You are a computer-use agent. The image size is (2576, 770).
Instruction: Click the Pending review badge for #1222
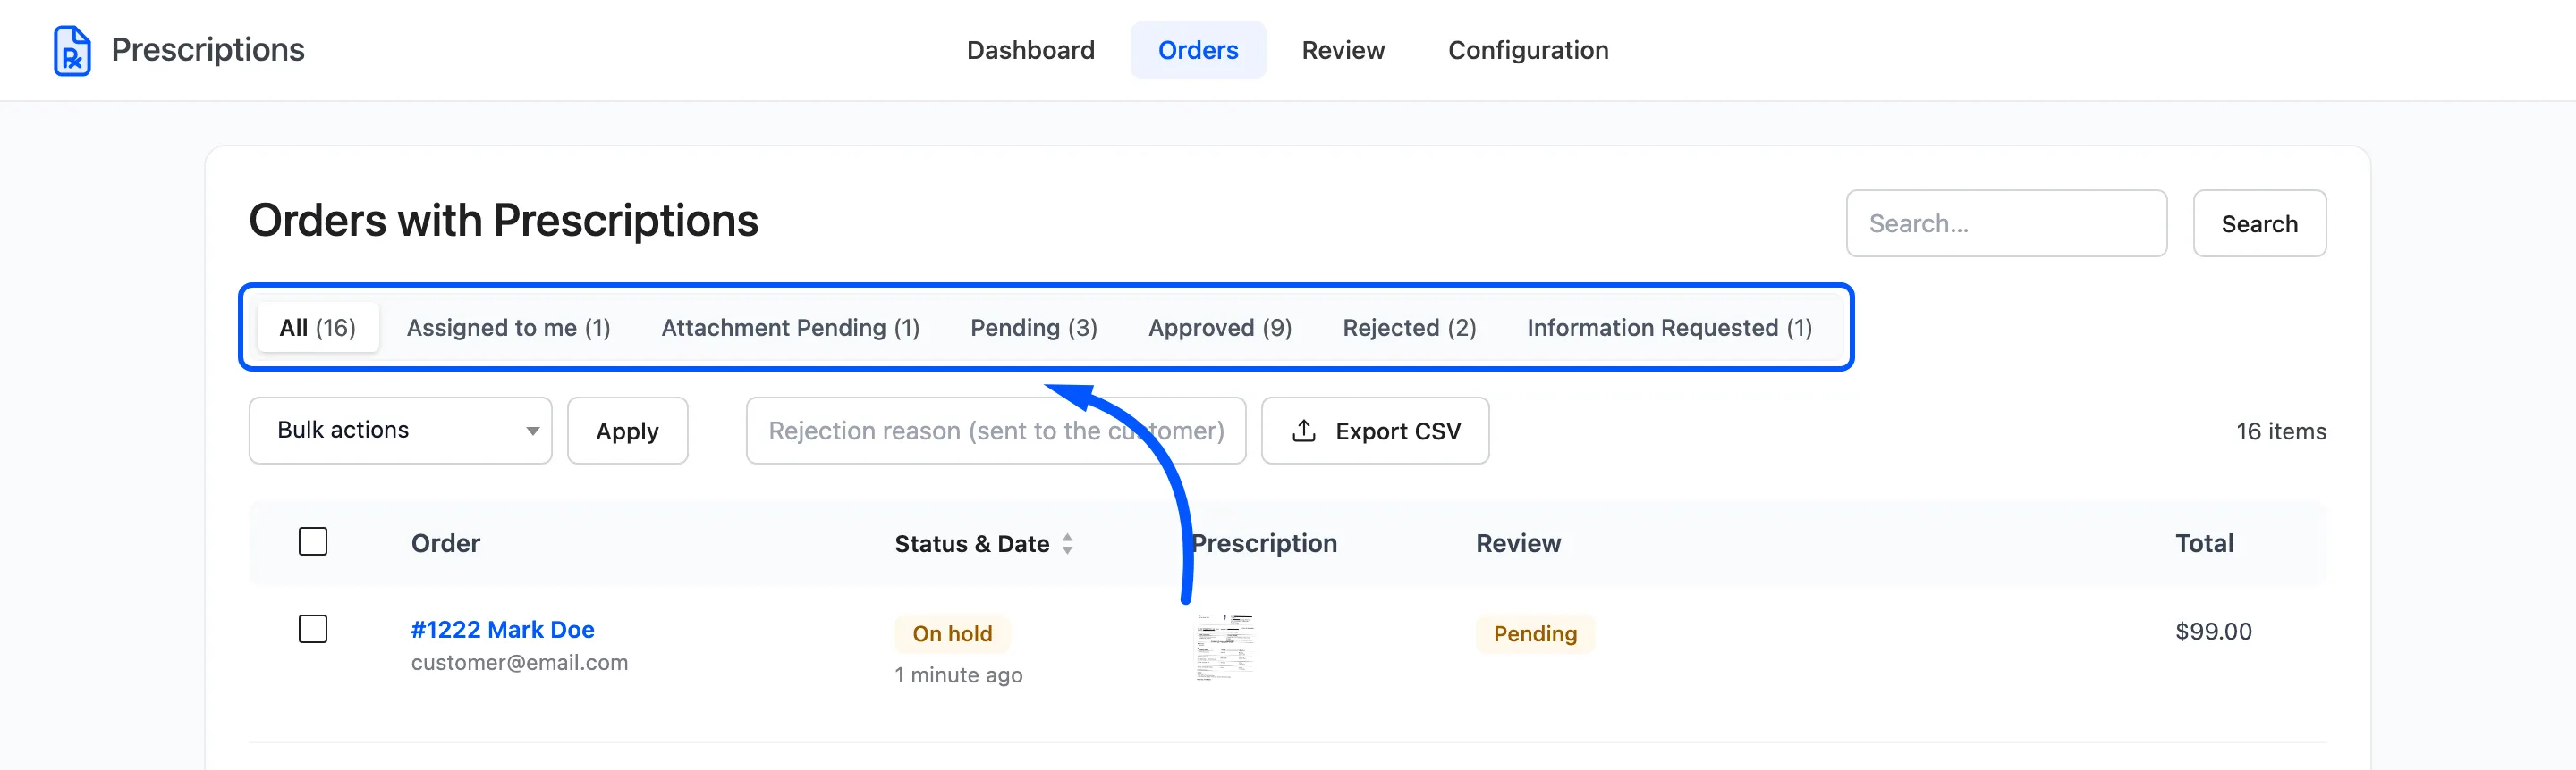pos(1535,633)
